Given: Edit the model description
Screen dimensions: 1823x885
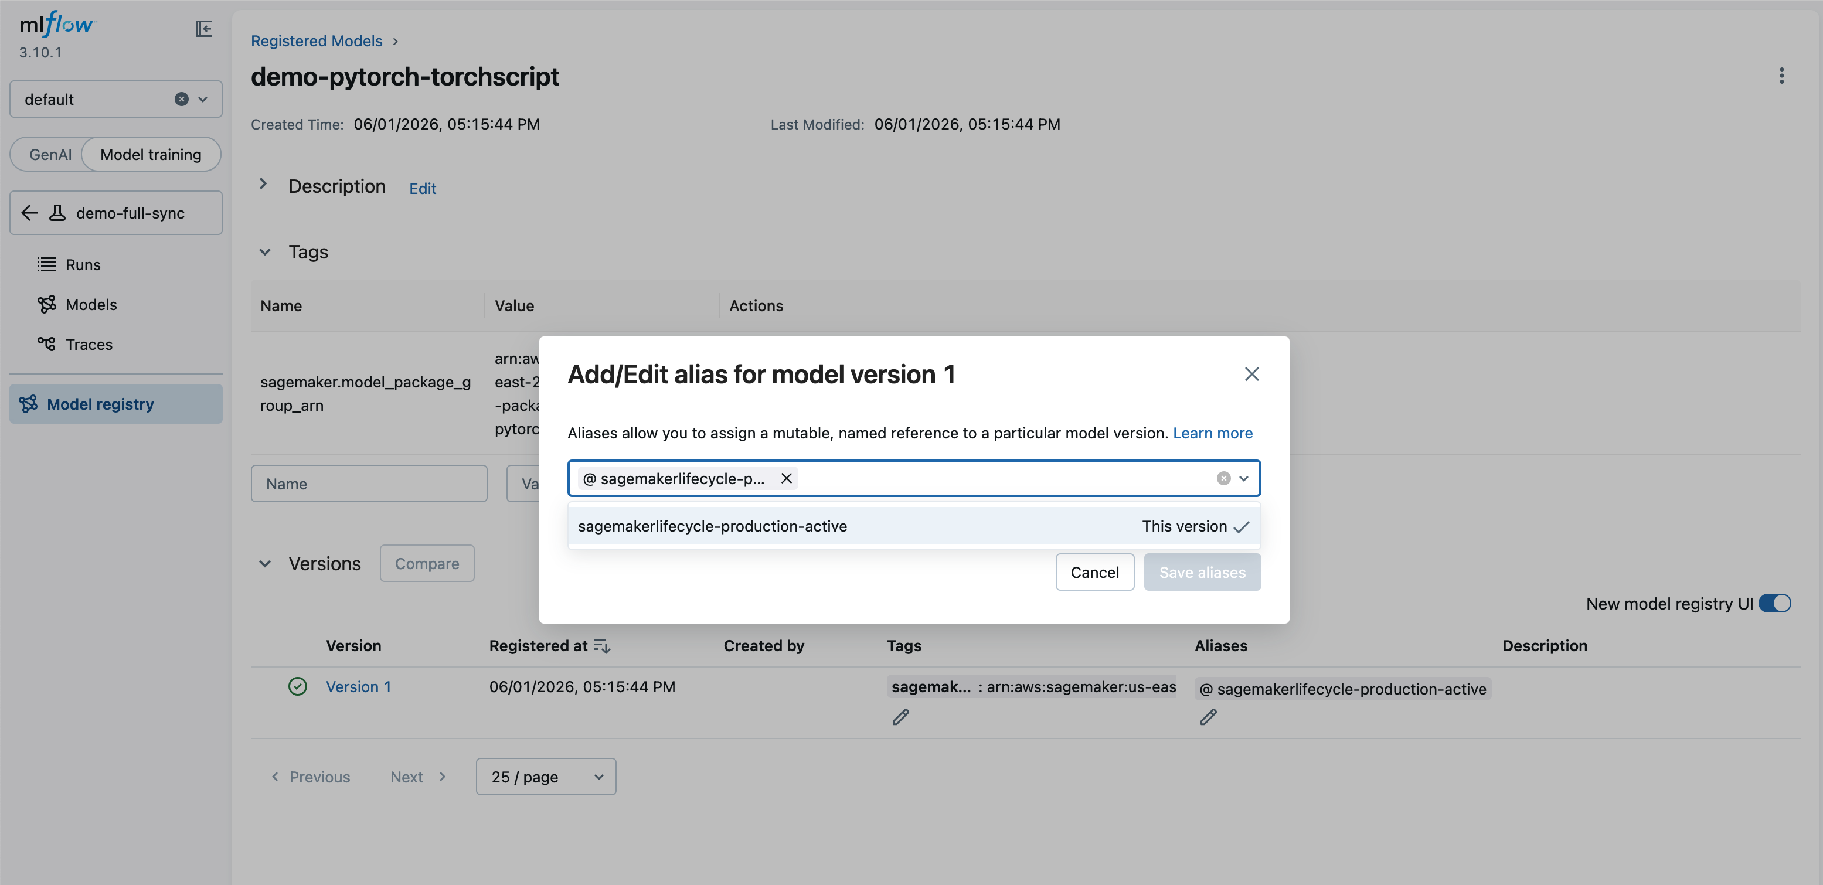Looking at the screenshot, I should [423, 188].
